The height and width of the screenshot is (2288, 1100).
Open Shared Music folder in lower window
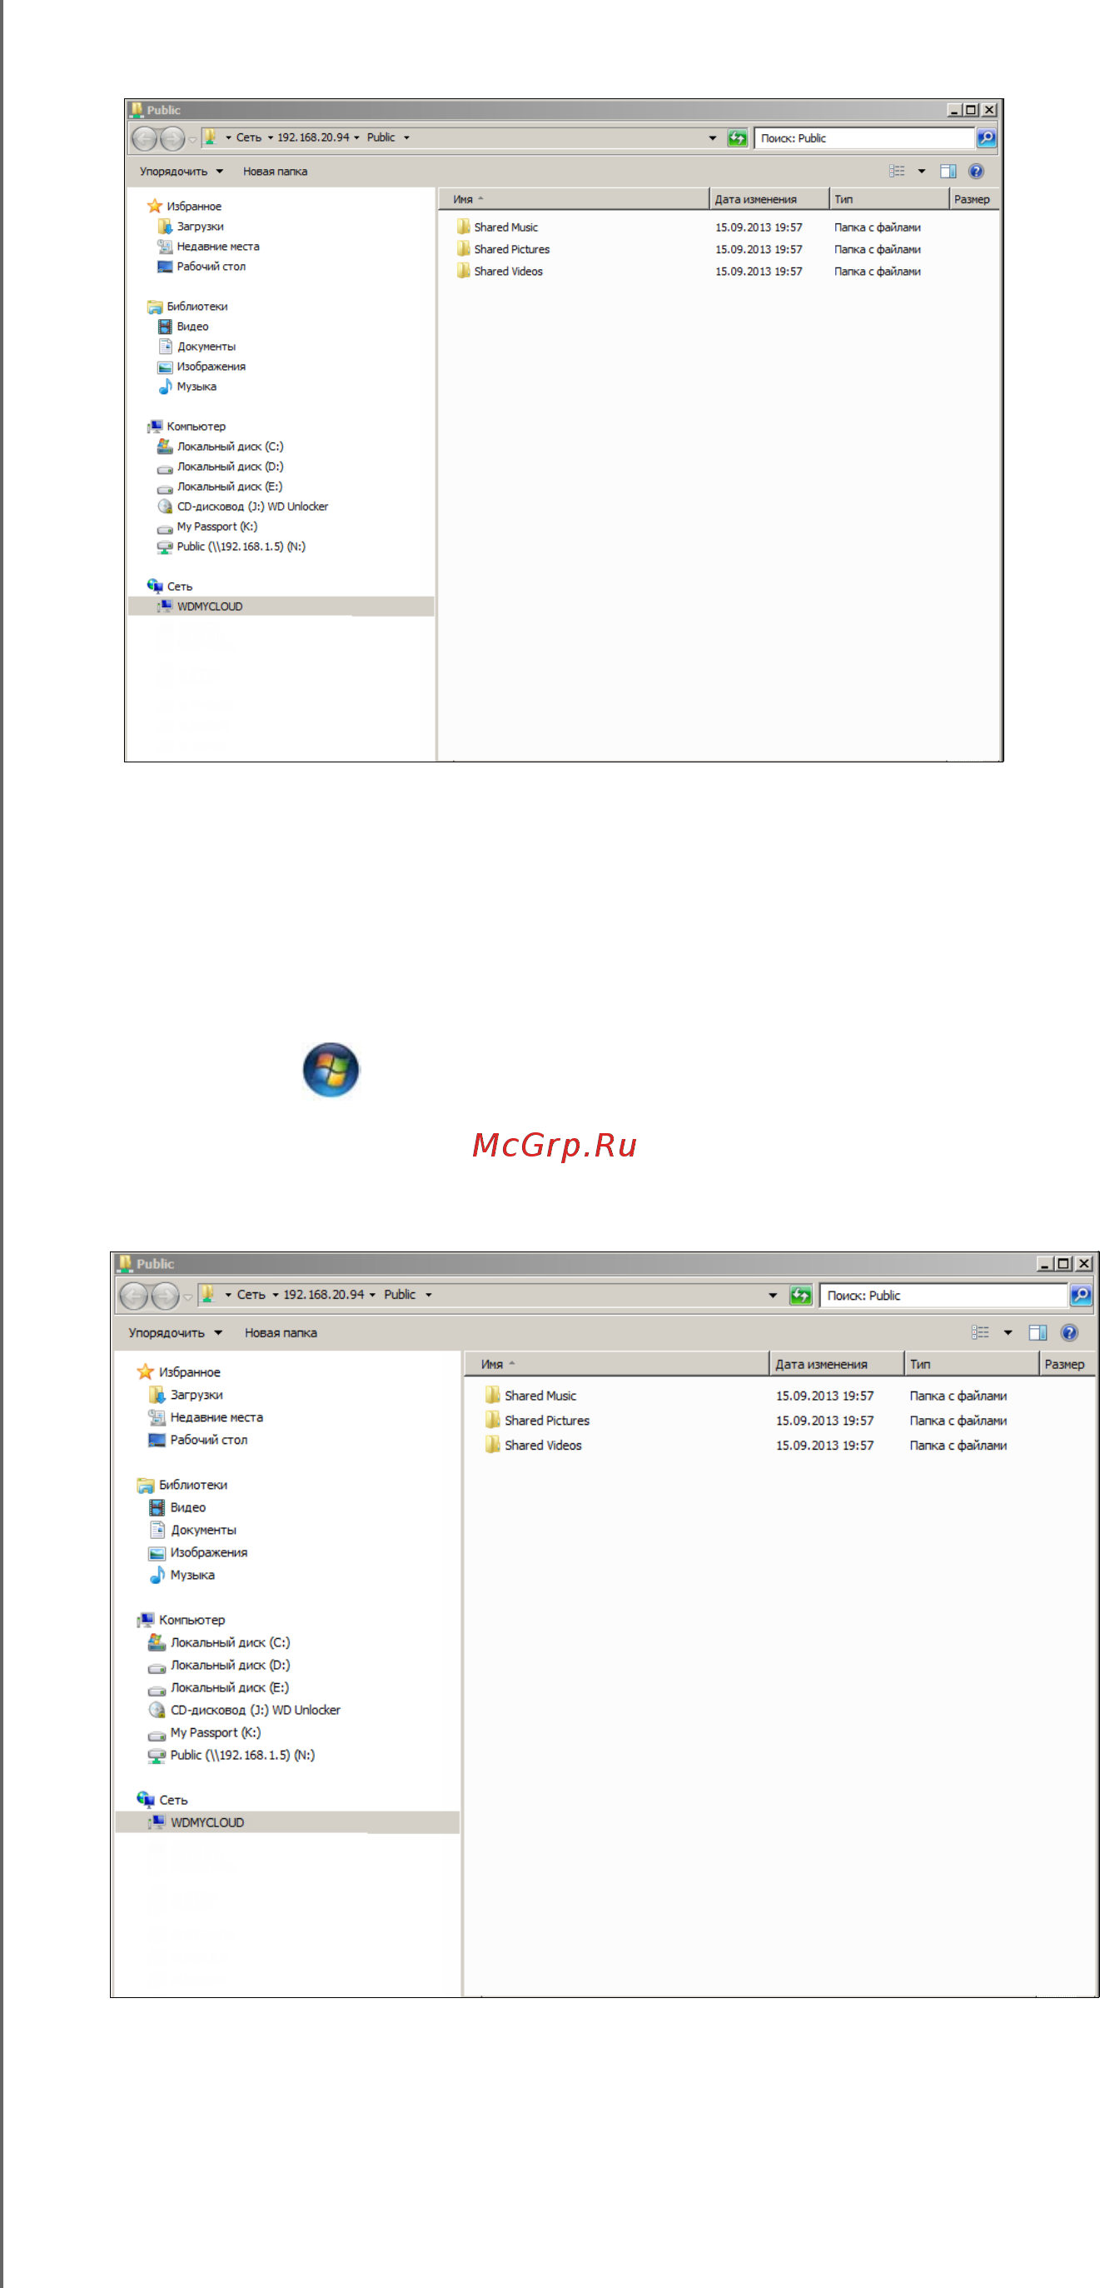(x=531, y=1396)
